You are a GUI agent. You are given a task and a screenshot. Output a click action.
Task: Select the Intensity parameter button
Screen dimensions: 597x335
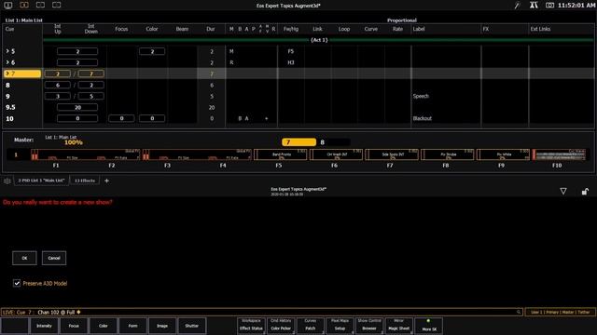(44, 326)
